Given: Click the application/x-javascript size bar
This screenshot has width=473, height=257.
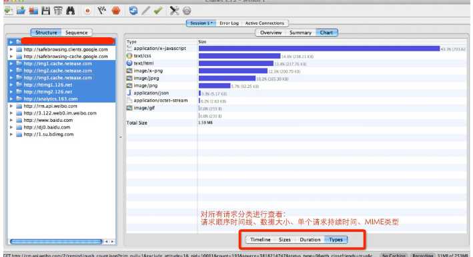Looking at the screenshot, I should [x=319, y=49].
